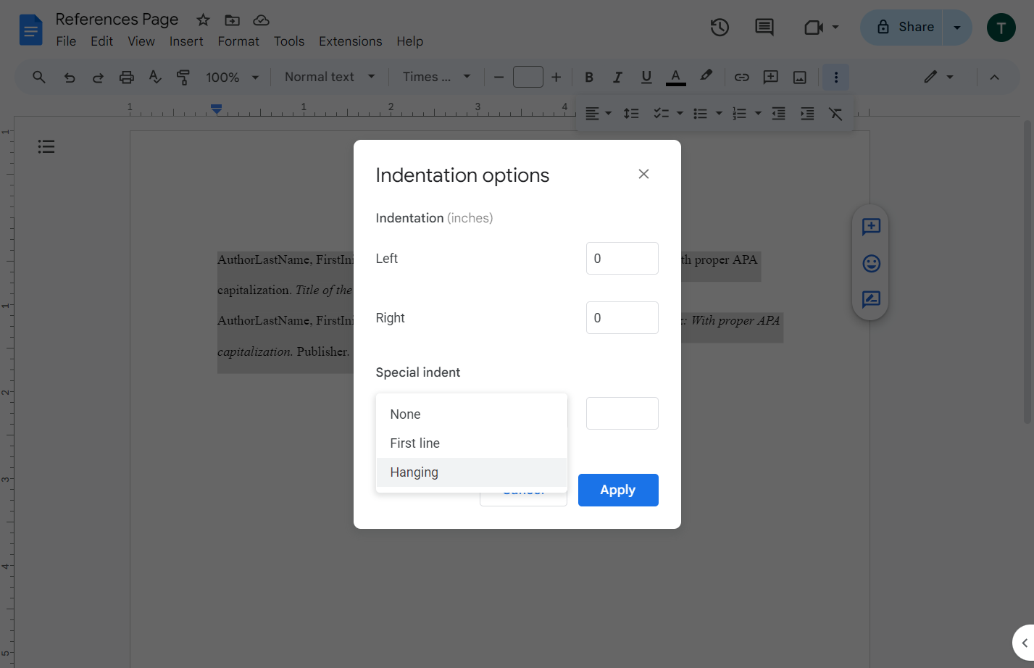Choose First line special indent option
The height and width of the screenshot is (668, 1034).
click(471, 443)
